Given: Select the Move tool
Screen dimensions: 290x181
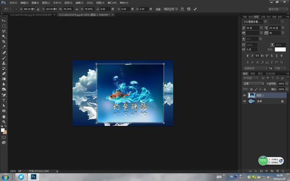Looking at the screenshot, I should coord(4,20).
